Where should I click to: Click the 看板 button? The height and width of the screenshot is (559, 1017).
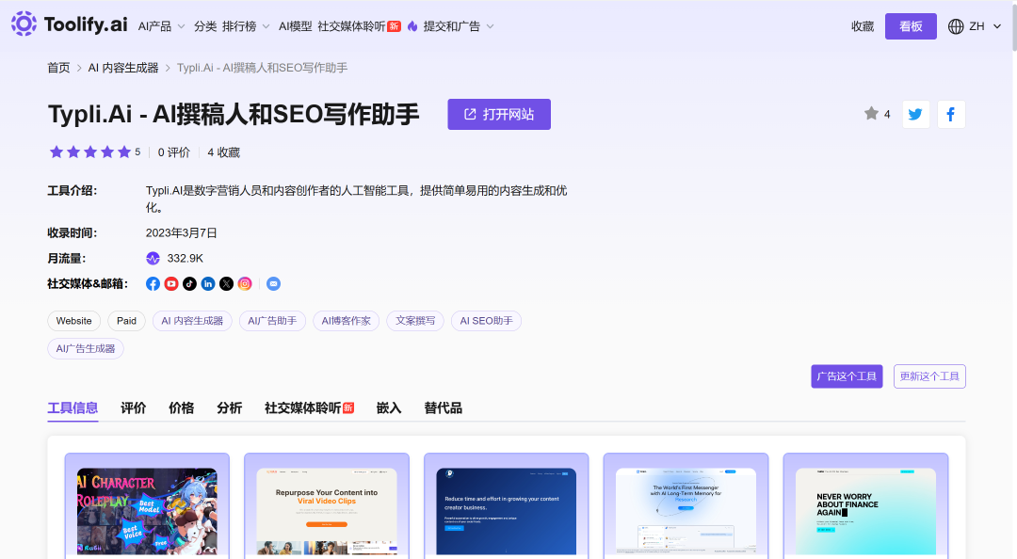pyautogui.click(x=911, y=26)
